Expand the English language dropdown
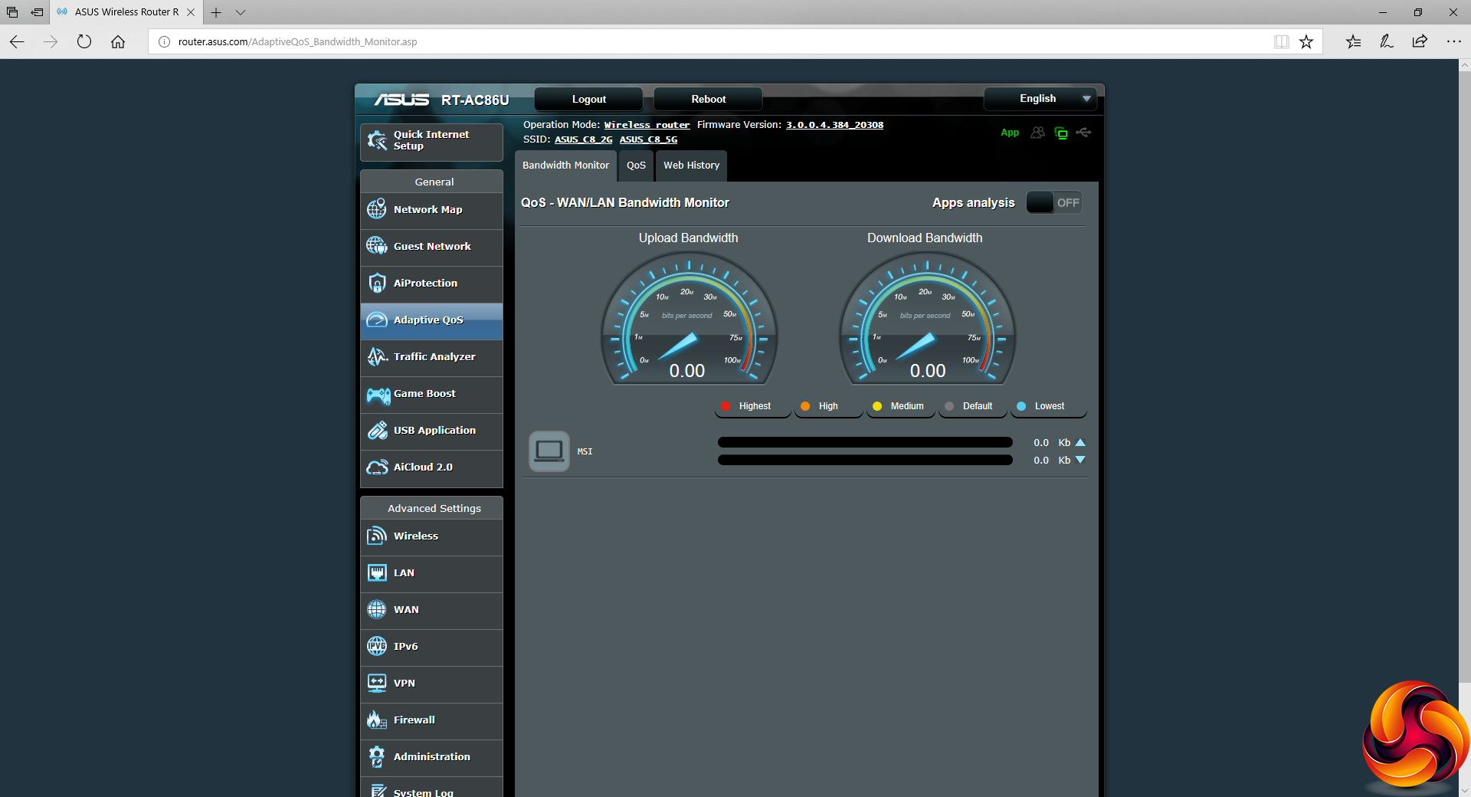Screen dimensions: 1471x797 point(1040,99)
